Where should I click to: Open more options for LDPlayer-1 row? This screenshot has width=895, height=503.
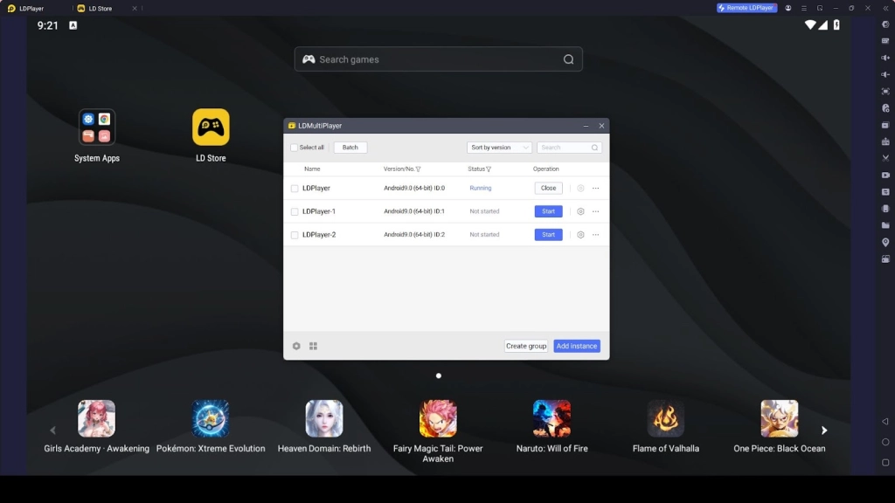[596, 211]
